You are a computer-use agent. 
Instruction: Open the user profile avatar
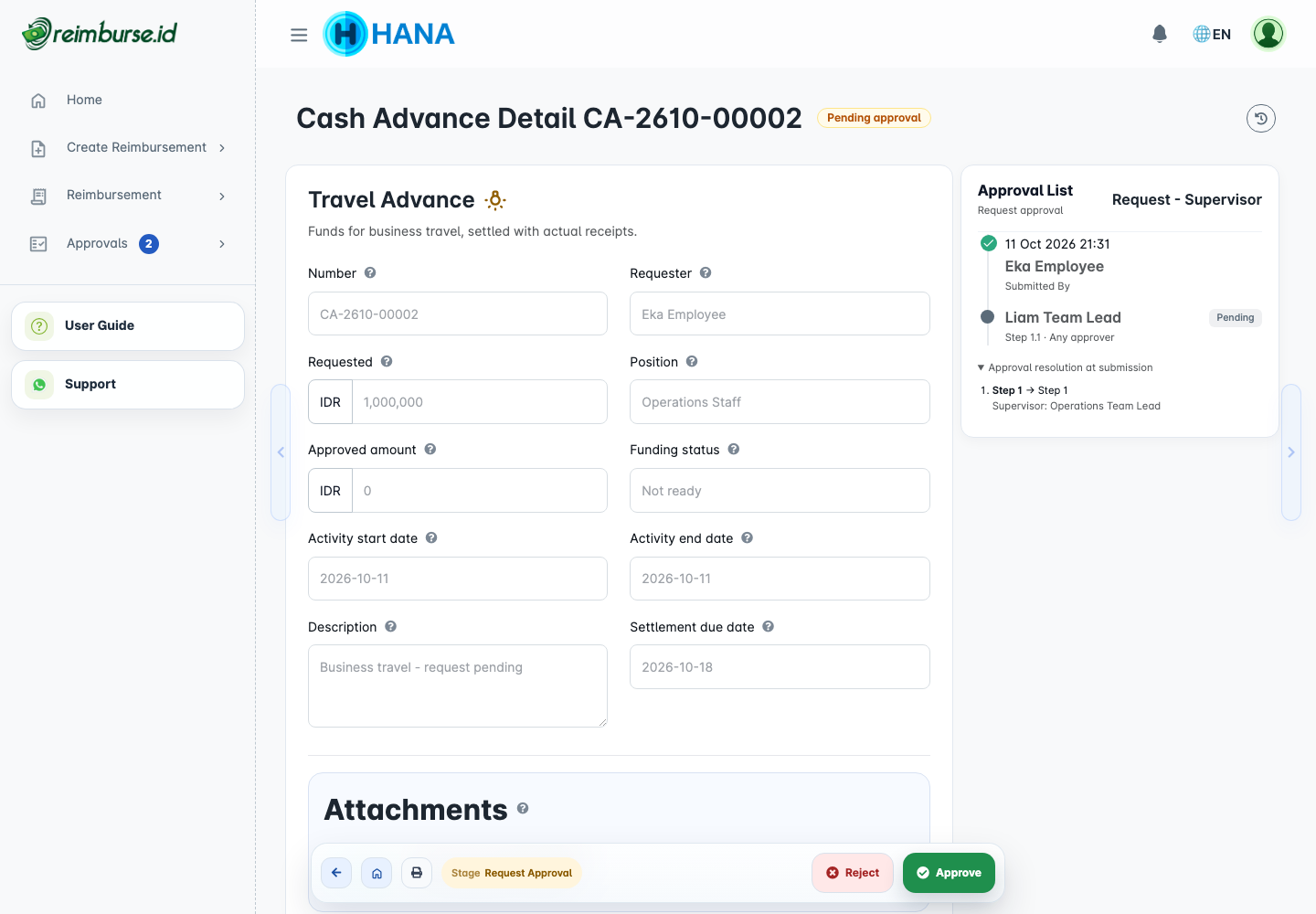point(1268,34)
